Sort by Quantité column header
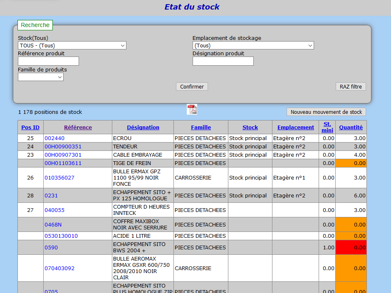Screen dimensions: 391x293 tap(351, 128)
